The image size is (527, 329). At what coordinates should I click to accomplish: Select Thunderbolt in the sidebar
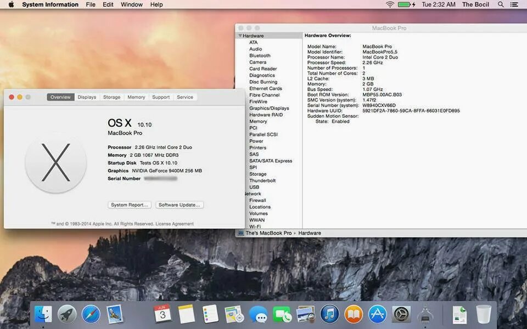[262, 180]
